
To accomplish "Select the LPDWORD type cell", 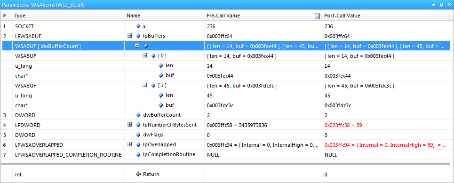I will click(x=69, y=125).
